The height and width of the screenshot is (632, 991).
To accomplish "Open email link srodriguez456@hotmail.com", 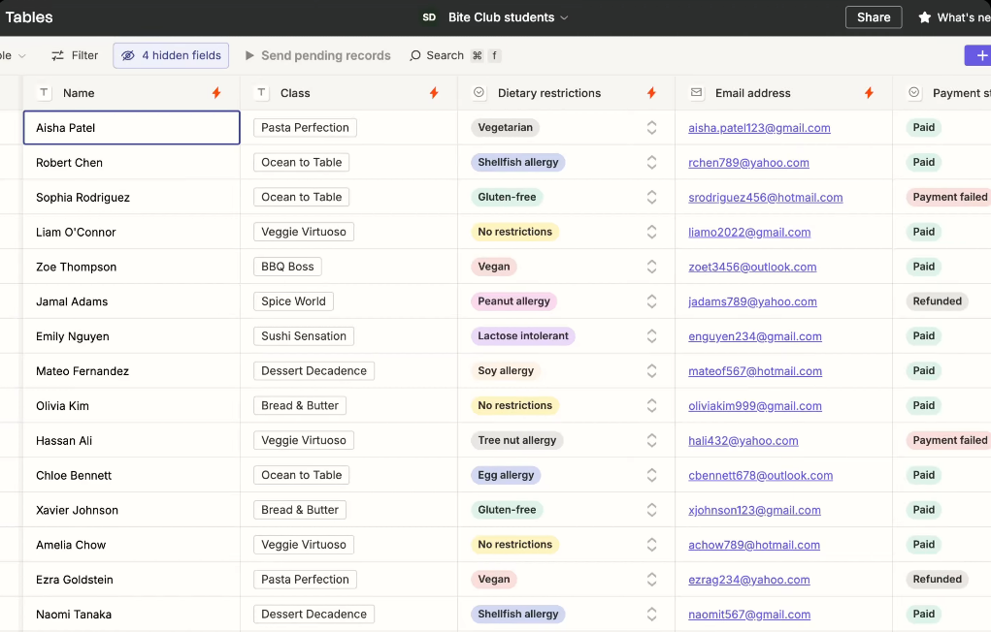I will click(x=766, y=197).
